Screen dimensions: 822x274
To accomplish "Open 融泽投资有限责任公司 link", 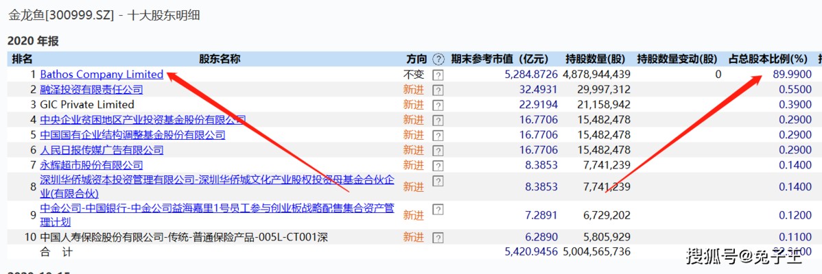I will coord(92,90).
